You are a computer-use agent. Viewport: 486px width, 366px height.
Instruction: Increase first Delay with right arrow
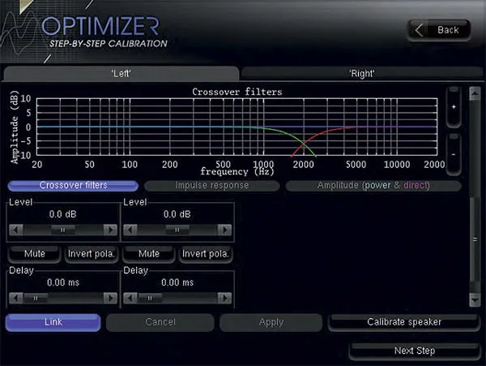(x=110, y=299)
